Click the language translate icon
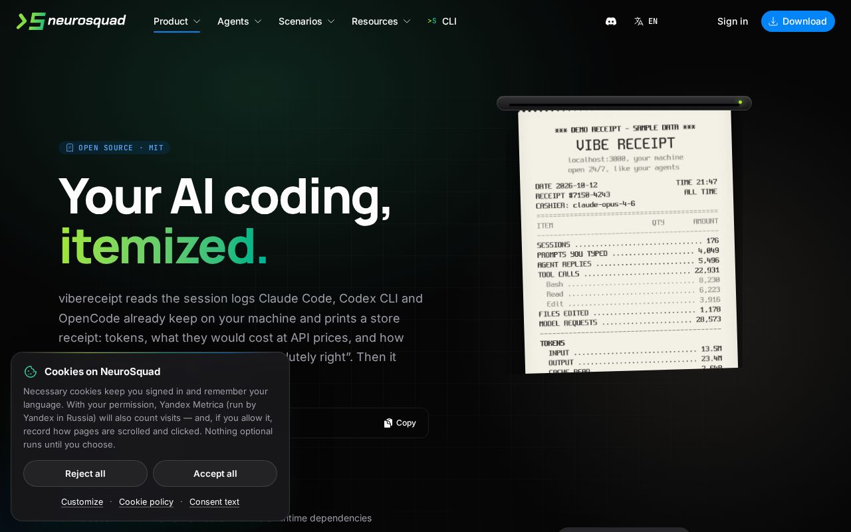This screenshot has height=532, width=851. click(639, 21)
